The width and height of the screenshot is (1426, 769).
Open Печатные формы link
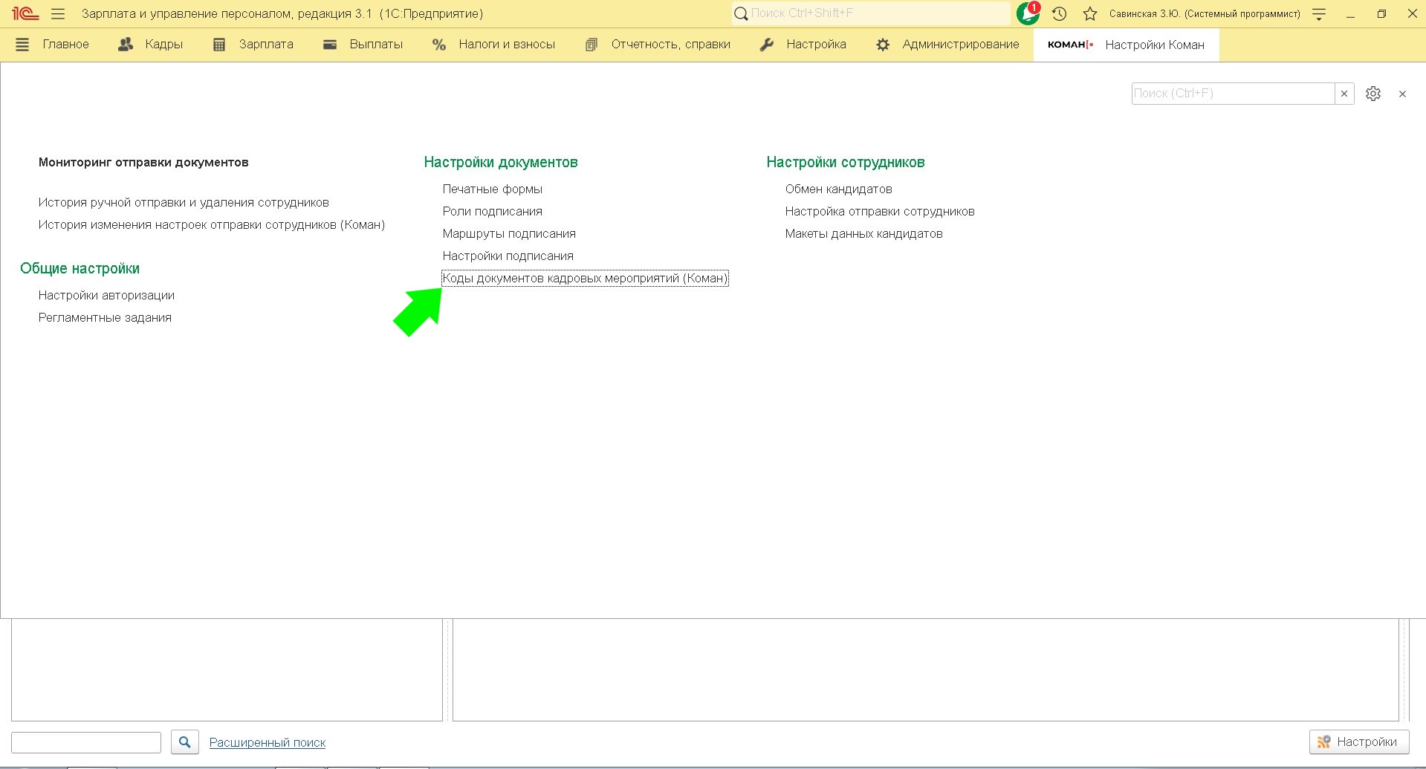[x=492, y=189]
